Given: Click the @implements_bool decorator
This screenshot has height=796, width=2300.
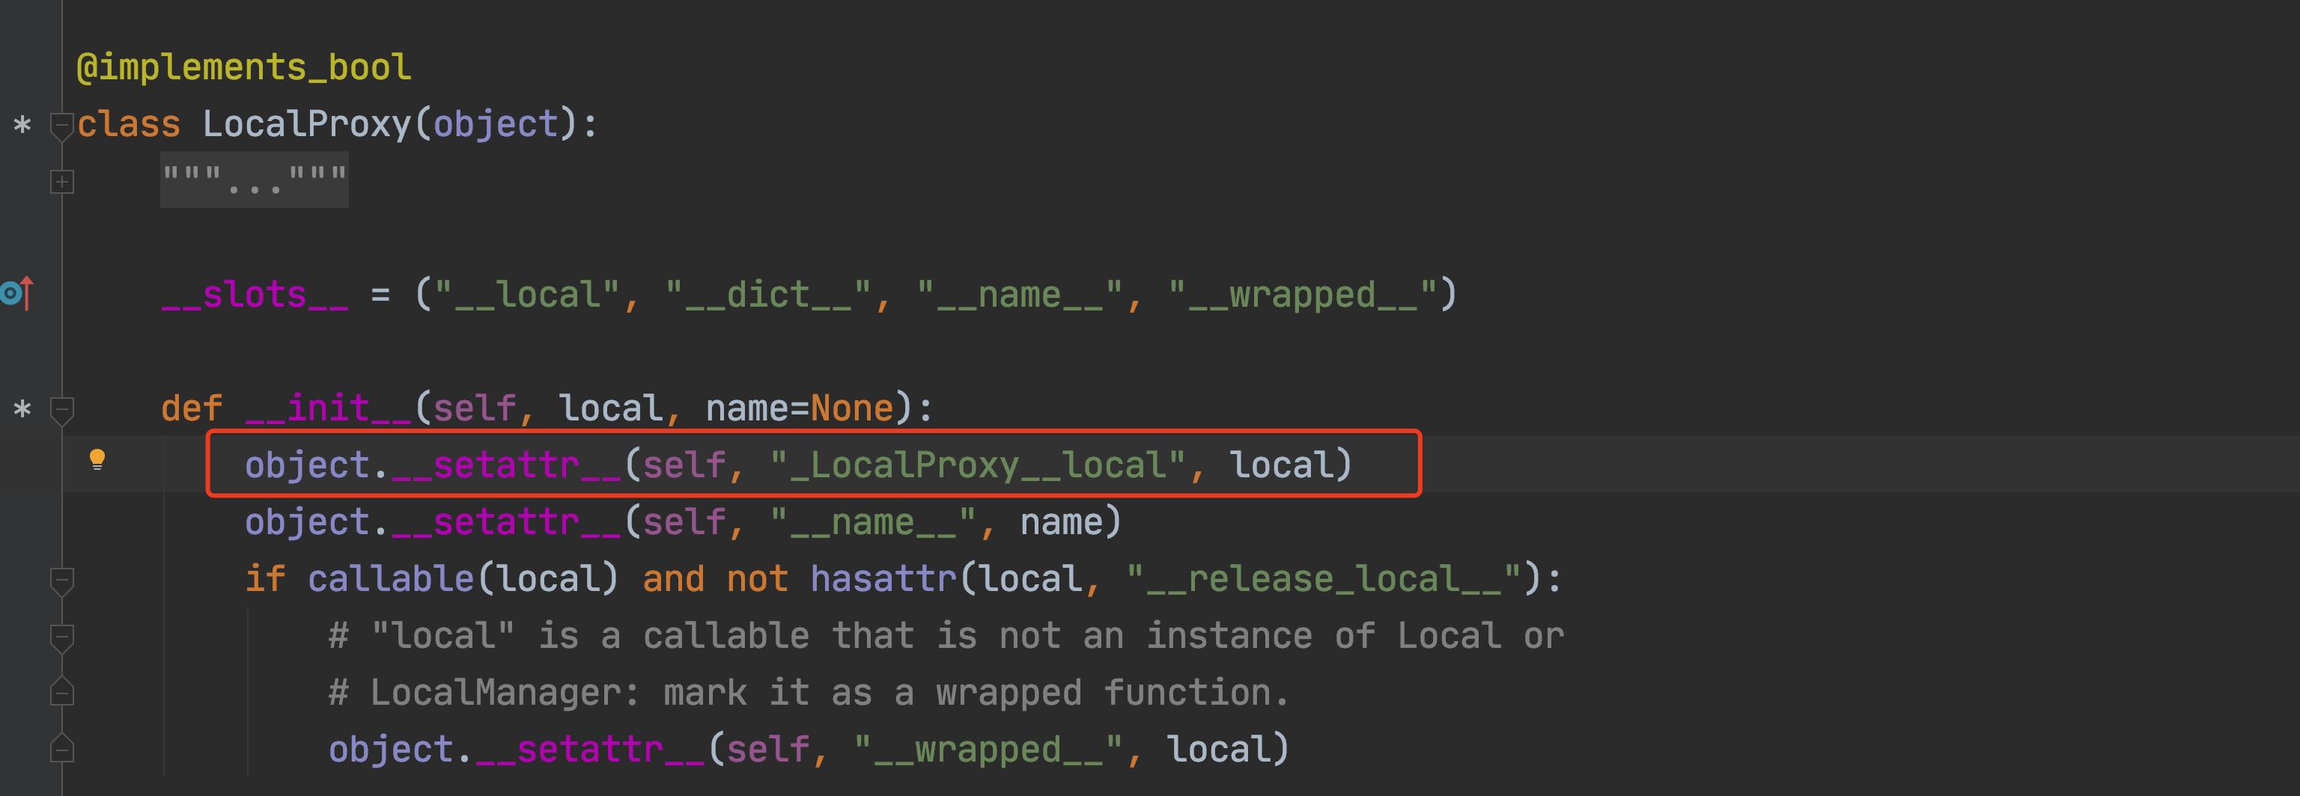Looking at the screenshot, I should 244,68.
